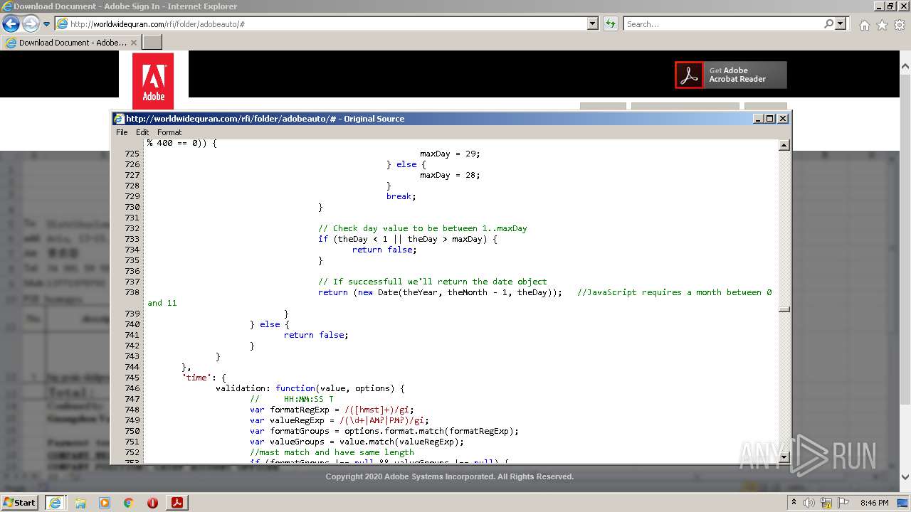Screen dimensions: 911x512
Task: Open the Tools gear icon
Action: click(x=899, y=25)
